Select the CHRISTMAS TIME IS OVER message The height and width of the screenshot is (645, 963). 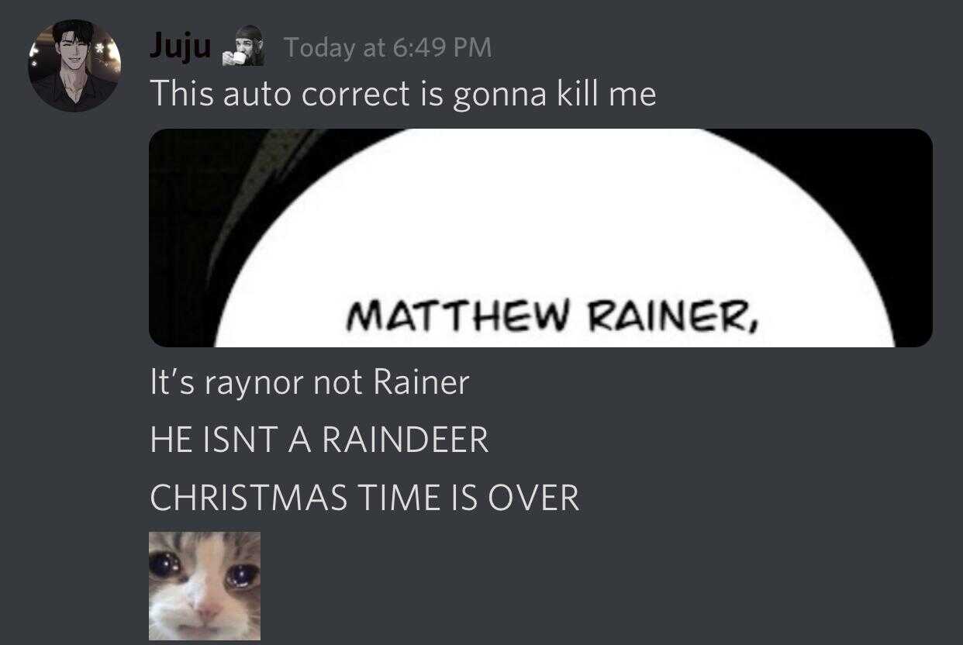[364, 498]
